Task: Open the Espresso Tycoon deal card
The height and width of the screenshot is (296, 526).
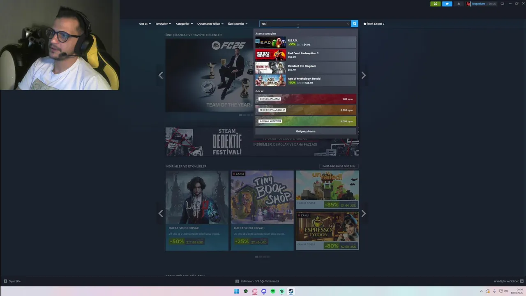Action: 327,231
